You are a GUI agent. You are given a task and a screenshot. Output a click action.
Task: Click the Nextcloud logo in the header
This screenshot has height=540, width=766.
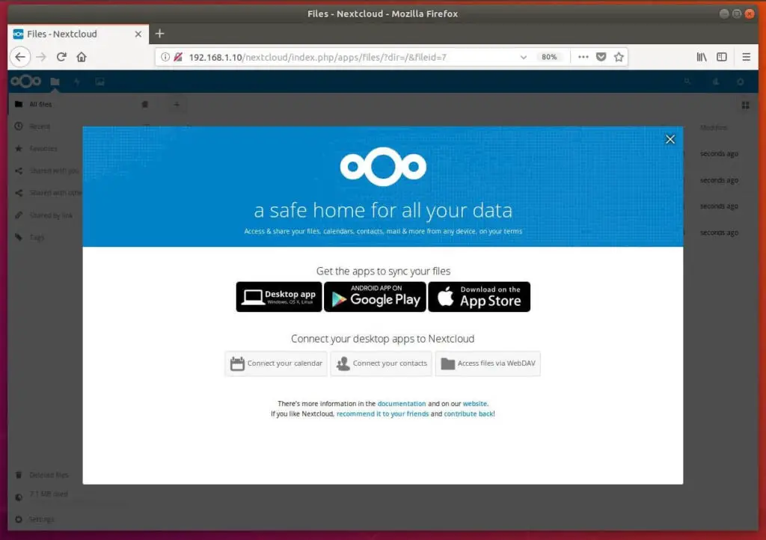point(26,82)
